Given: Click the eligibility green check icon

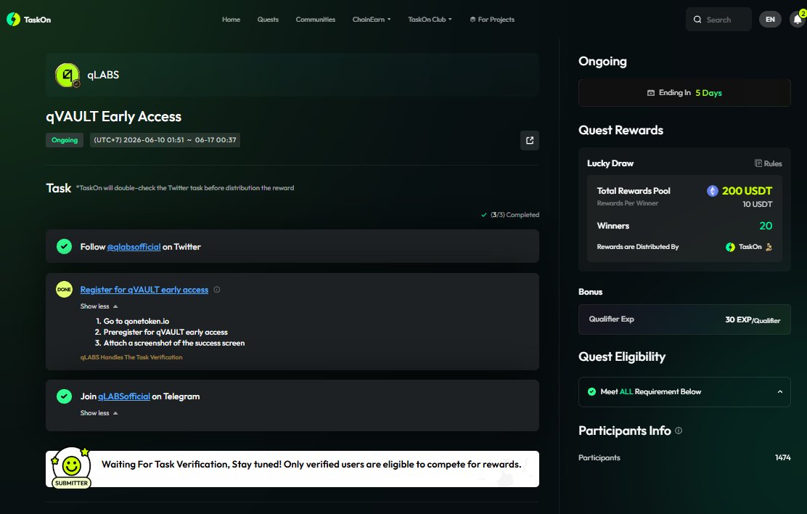Looking at the screenshot, I should pos(592,392).
